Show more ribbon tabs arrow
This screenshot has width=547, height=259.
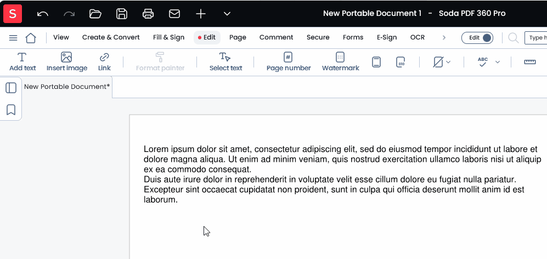click(x=444, y=38)
